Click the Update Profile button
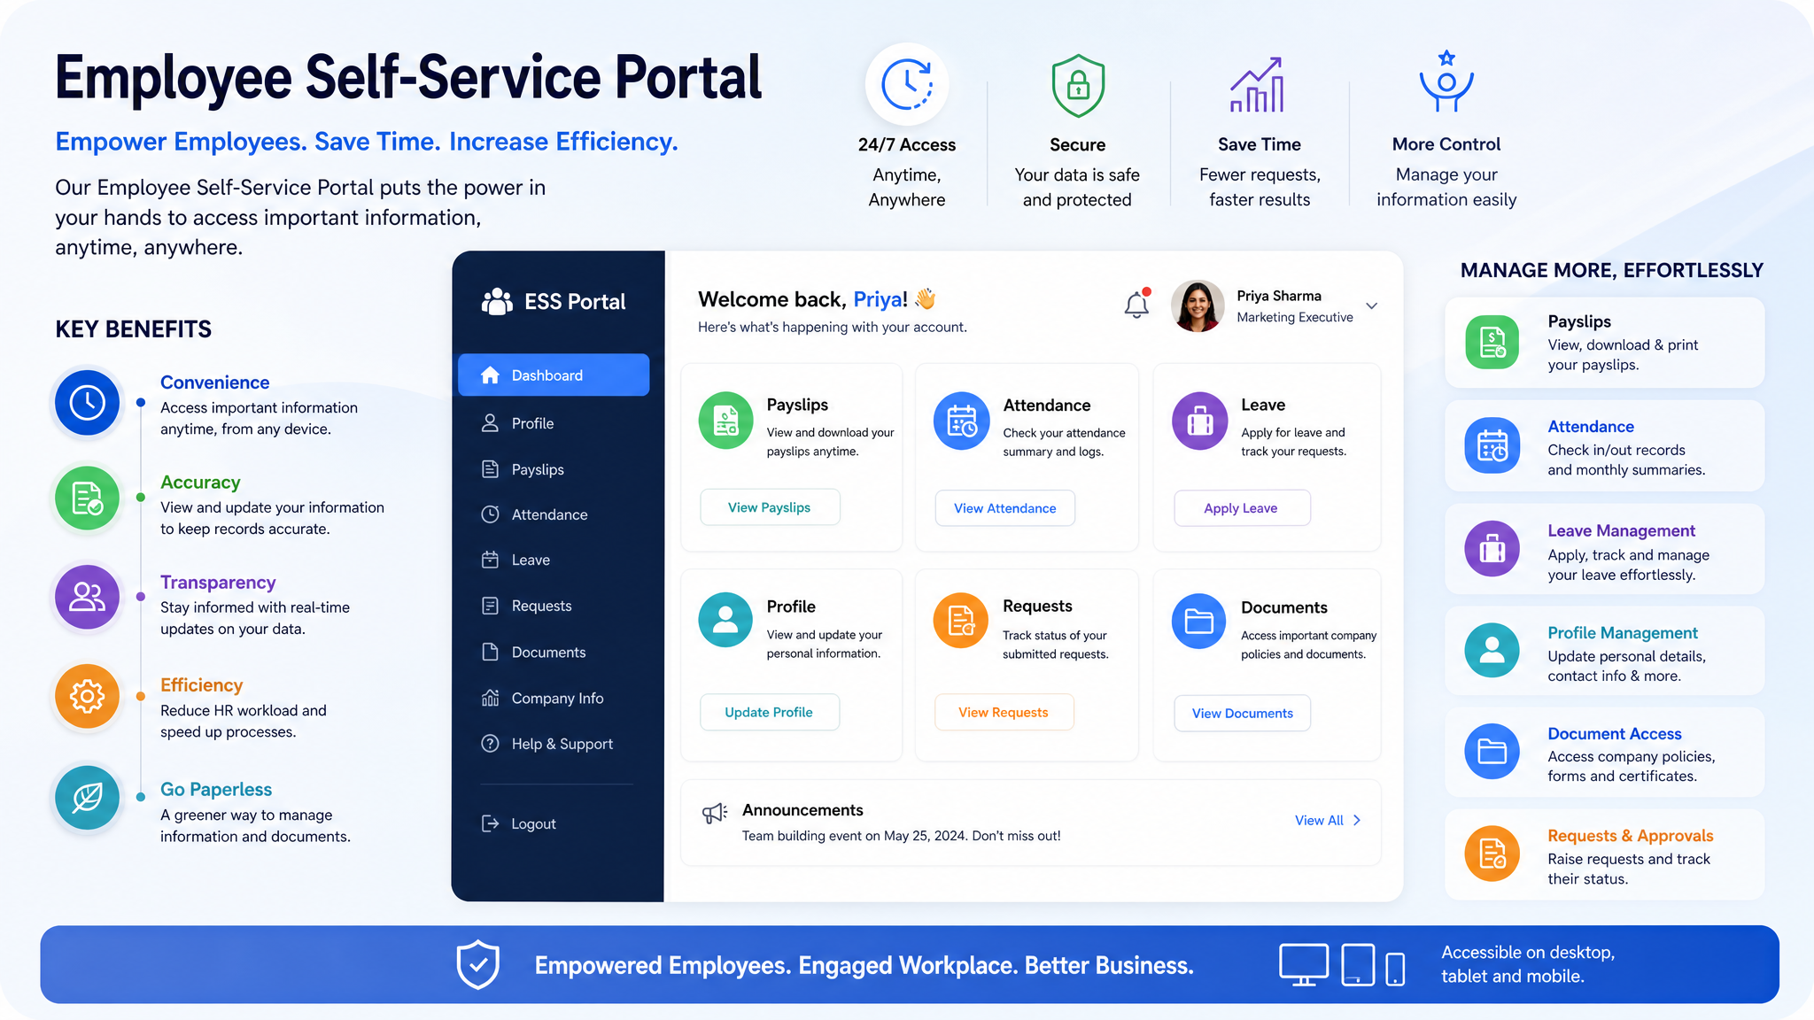 click(770, 712)
